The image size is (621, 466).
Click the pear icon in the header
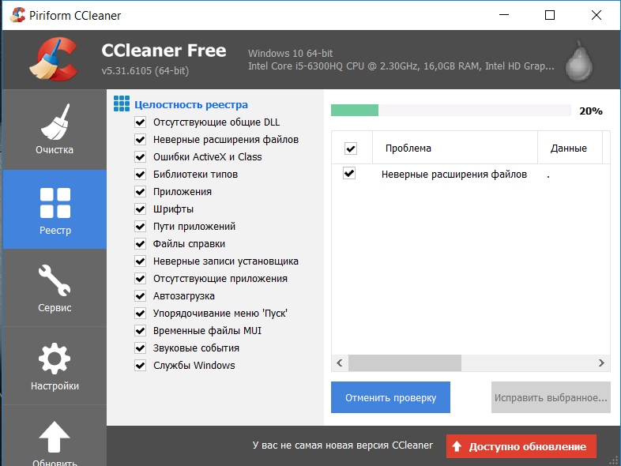[x=578, y=61]
